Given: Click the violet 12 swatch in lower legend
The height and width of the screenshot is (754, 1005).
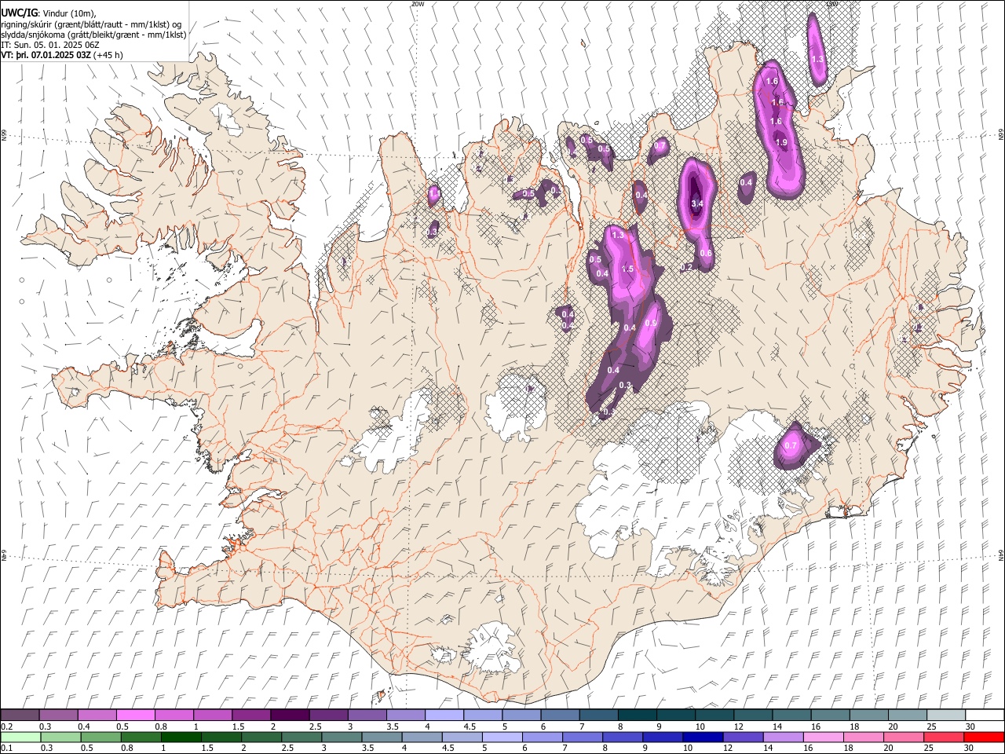Looking at the screenshot, I should tap(743, 738).
